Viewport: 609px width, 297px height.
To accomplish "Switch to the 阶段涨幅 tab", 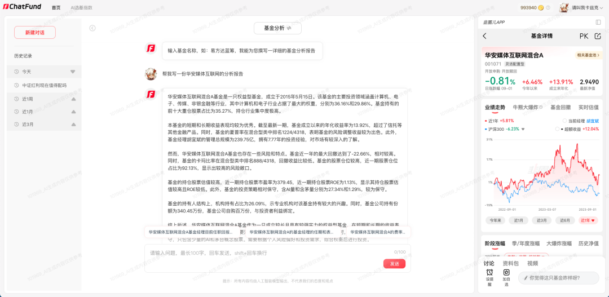I will click(x=495, y=244).
